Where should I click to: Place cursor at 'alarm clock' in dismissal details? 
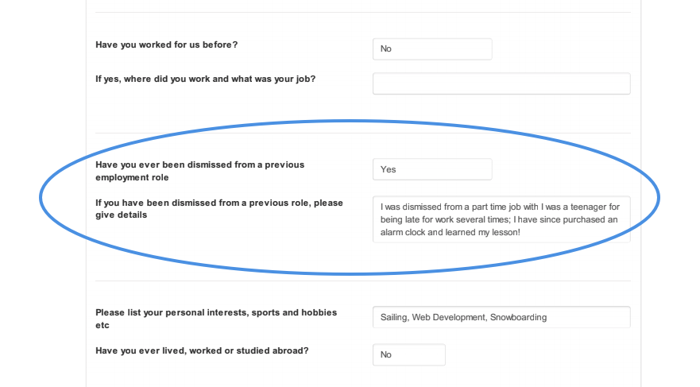[x=403, y=232]
